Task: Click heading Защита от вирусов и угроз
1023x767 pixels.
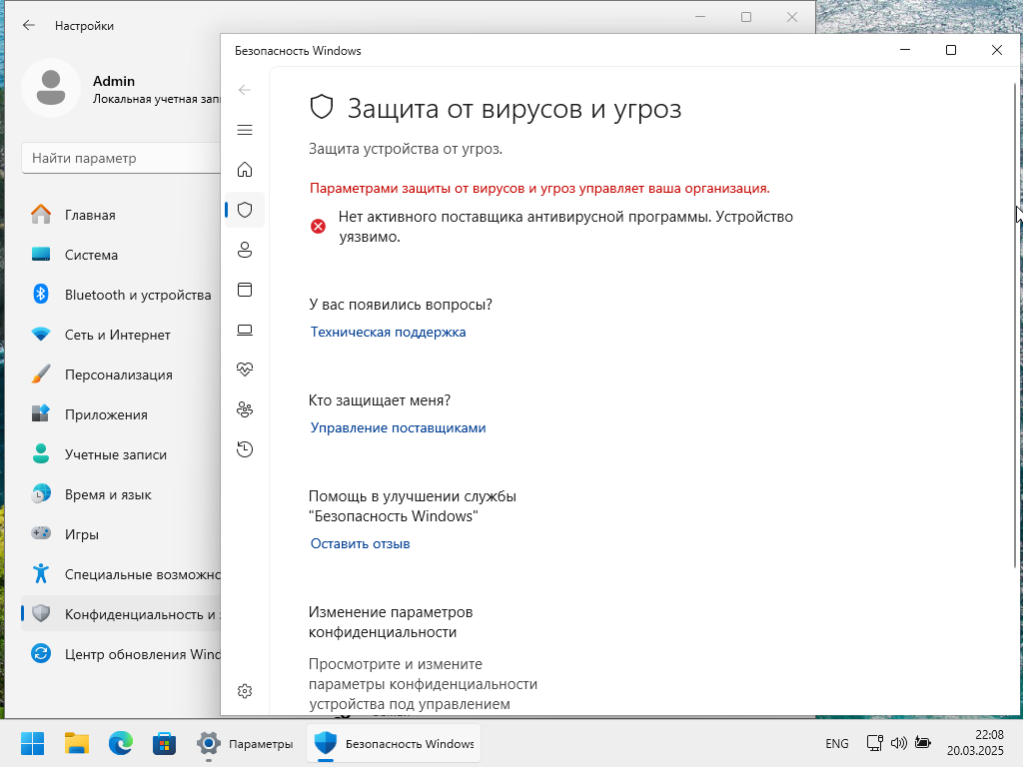Action: click(514, 108)
